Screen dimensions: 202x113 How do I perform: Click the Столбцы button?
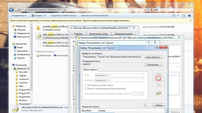[159, 74]
